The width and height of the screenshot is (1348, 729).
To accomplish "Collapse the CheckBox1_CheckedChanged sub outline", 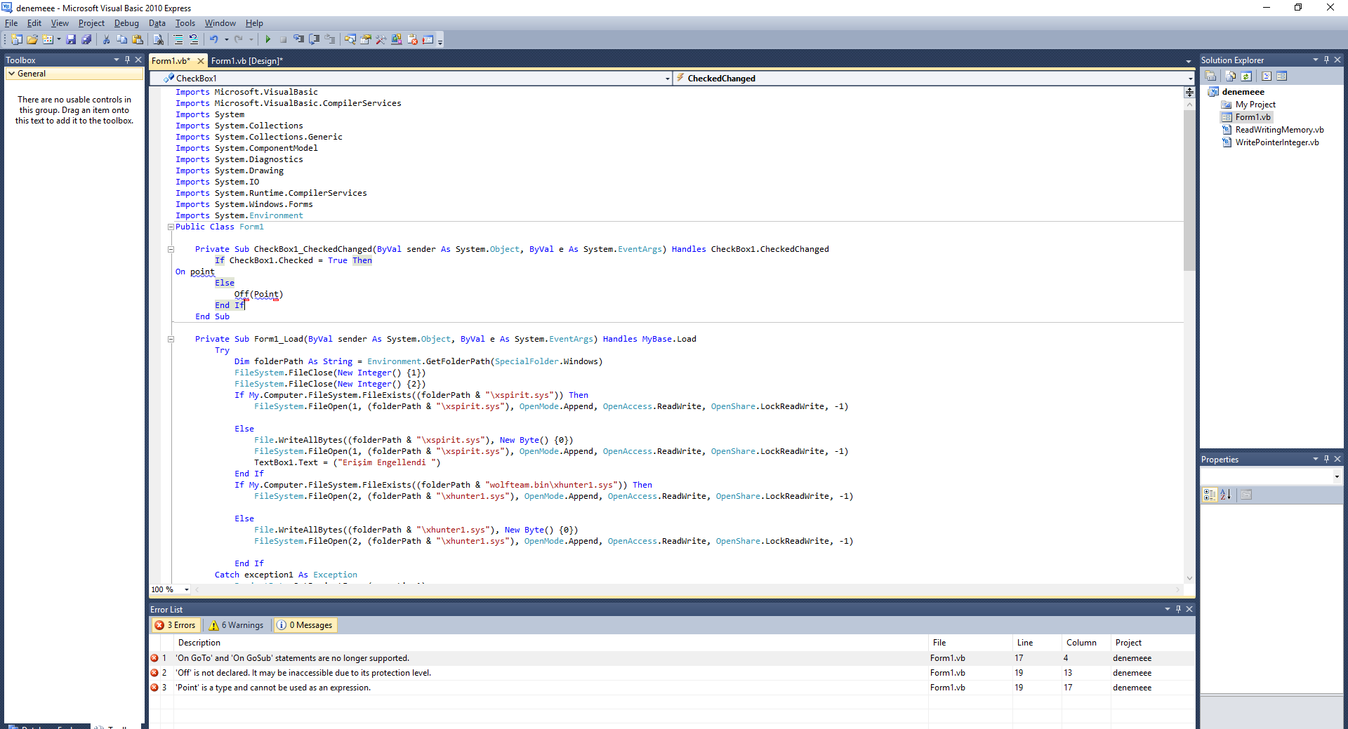I will click(171, 249).
